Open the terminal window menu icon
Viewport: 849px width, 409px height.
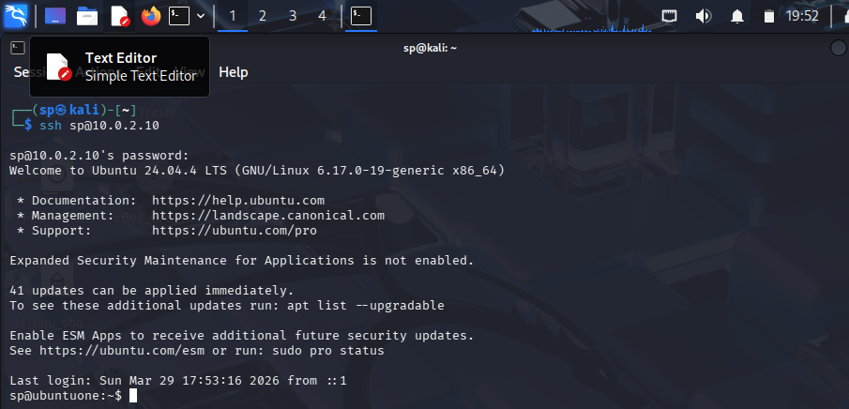[x=18, y=48]
